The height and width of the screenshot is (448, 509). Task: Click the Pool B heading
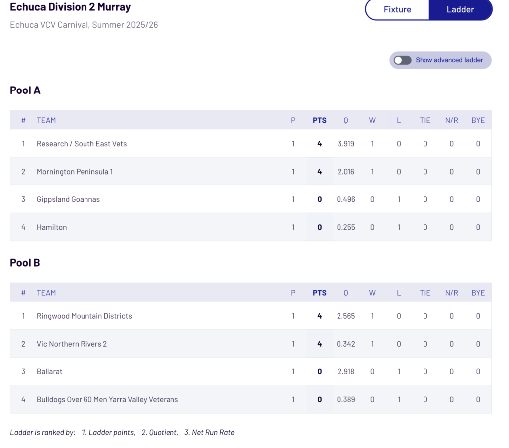25,263
